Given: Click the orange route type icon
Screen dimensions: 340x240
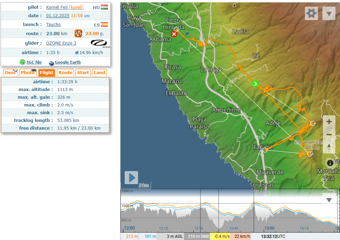Looking at the screenshot, I should click(x=78, y=34).
